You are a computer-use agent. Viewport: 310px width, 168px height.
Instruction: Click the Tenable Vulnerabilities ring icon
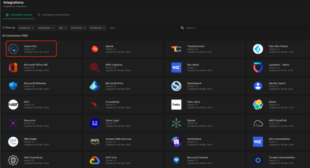(x=258, y=160)
